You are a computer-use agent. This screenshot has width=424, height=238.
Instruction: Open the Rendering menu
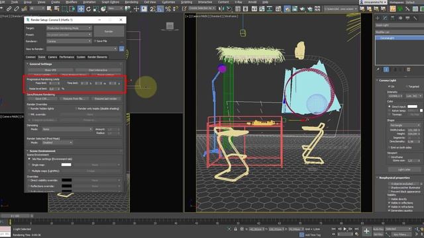pyautogui.click(x=131, y=2)
